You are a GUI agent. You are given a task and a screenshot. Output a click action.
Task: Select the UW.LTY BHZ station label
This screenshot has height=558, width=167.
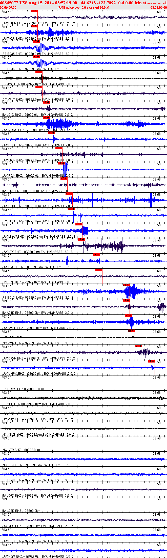click(37, 252)
